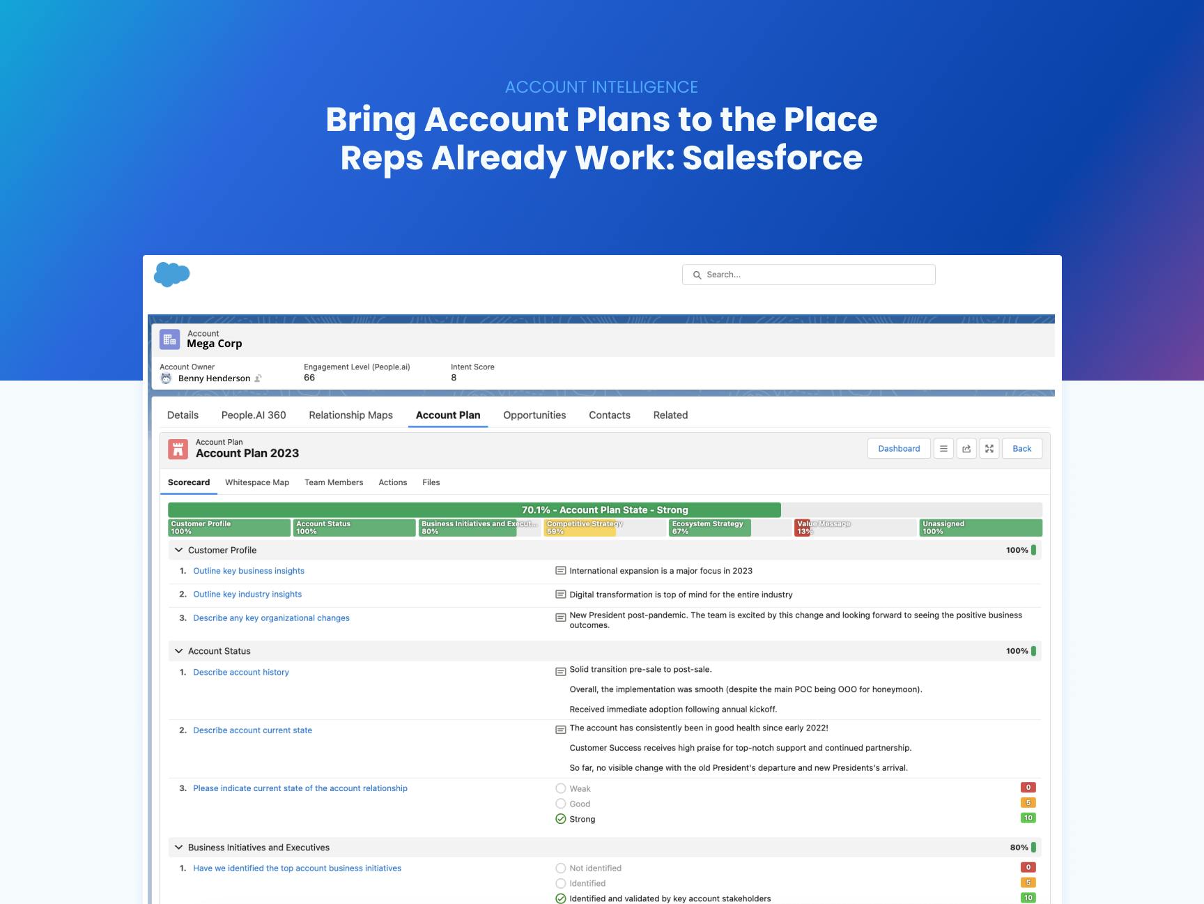Click note icon beside New President post-pandemic
This screenshot has width=1204, height=904.
[560, 618]
